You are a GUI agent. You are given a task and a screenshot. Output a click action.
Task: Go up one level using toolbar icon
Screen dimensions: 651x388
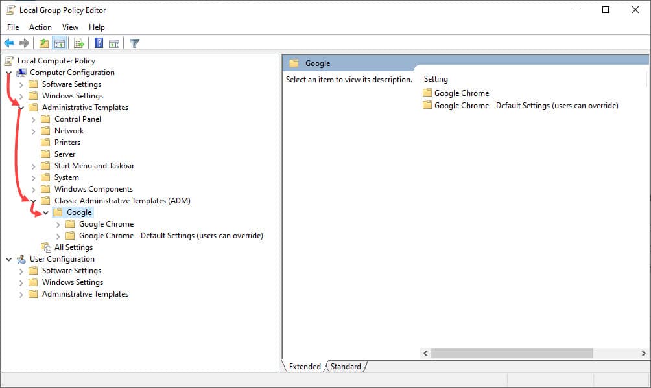(44, 43)
